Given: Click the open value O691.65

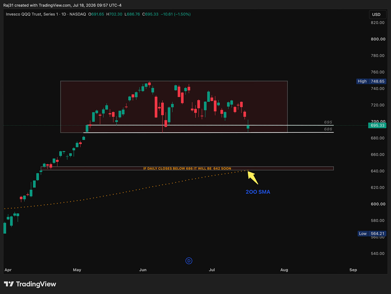Looking at the screenshot, I should (x=96, y=14).
